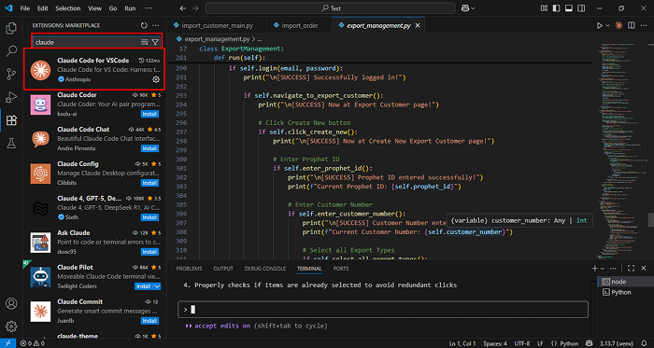Split the editor right
This screenshot has width=654, height=348.
632,26
